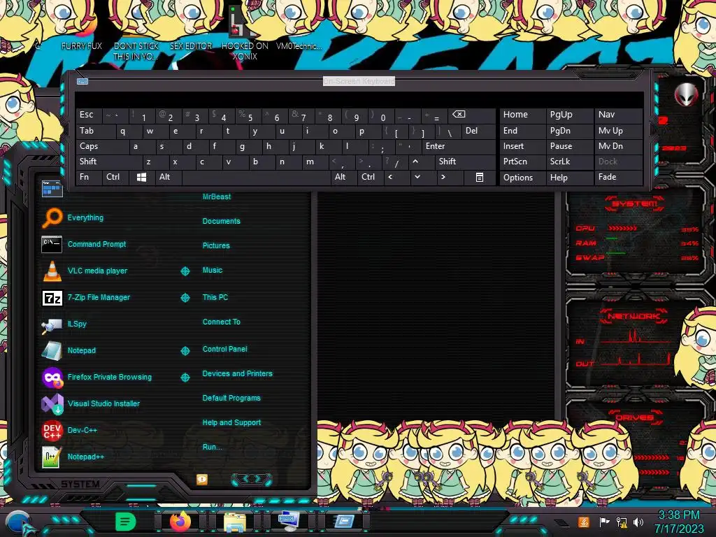Launch Command Prompt from Start menu
Screen dimensions: 716x537
tap(96, 244)
